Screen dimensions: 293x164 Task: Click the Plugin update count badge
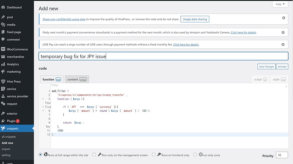(x=17, y=121)
